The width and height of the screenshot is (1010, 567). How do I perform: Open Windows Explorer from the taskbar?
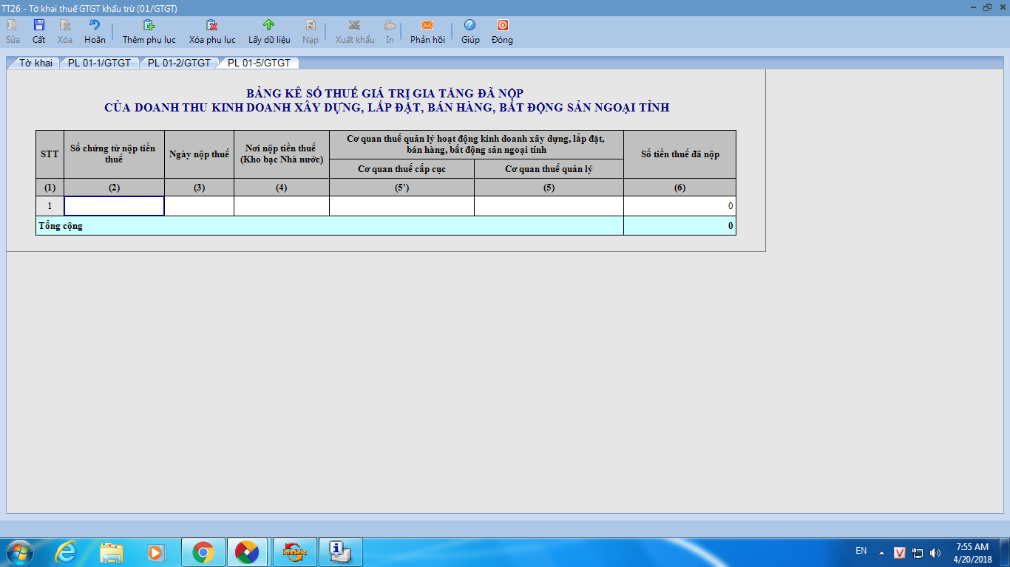tap(112, 552)
